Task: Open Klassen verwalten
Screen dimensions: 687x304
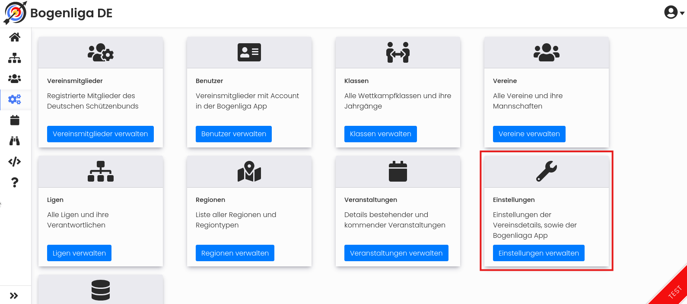Action: click(x=381, y=134)
